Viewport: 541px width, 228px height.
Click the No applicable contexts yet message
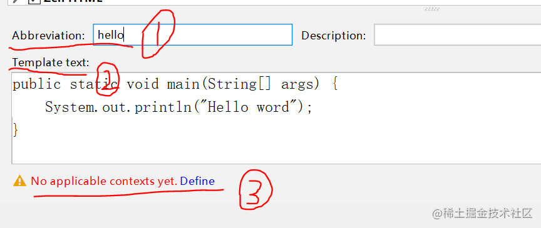pyautogui.click(x=104, y=181)
